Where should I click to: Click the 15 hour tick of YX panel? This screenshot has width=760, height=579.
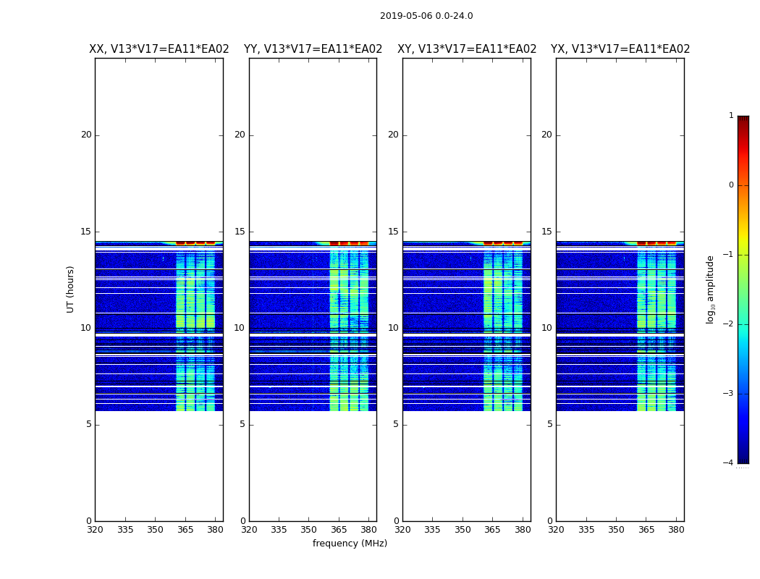[x=546, y=232]
